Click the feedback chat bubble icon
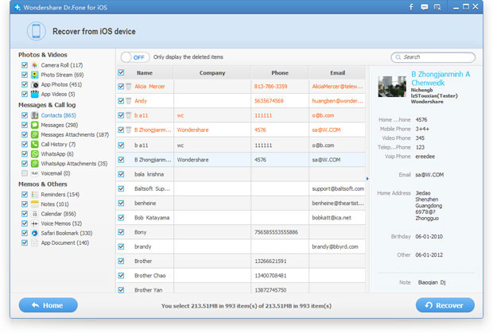Screen dimensions: 493x333 pyautogui.click(x=424, y=7)
